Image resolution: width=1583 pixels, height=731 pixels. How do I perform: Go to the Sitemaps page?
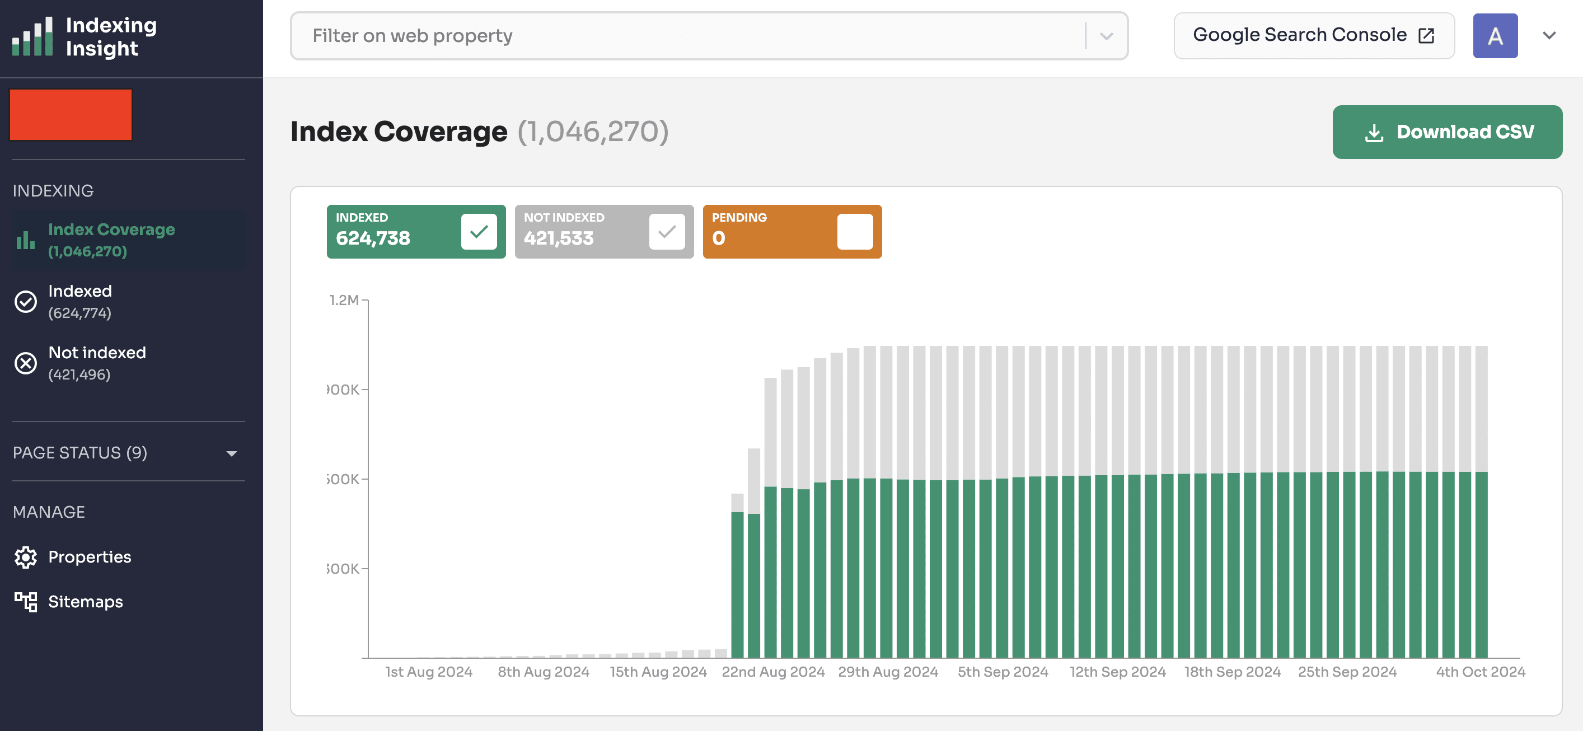[86, 602]
